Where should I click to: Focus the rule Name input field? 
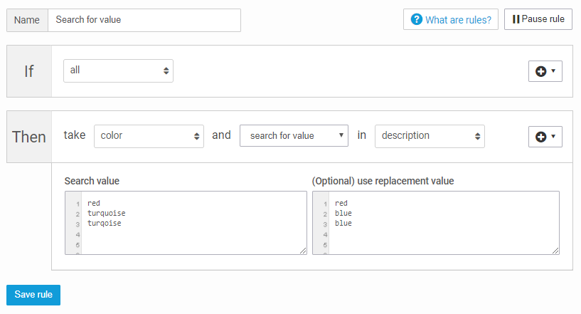coord(144,20)
